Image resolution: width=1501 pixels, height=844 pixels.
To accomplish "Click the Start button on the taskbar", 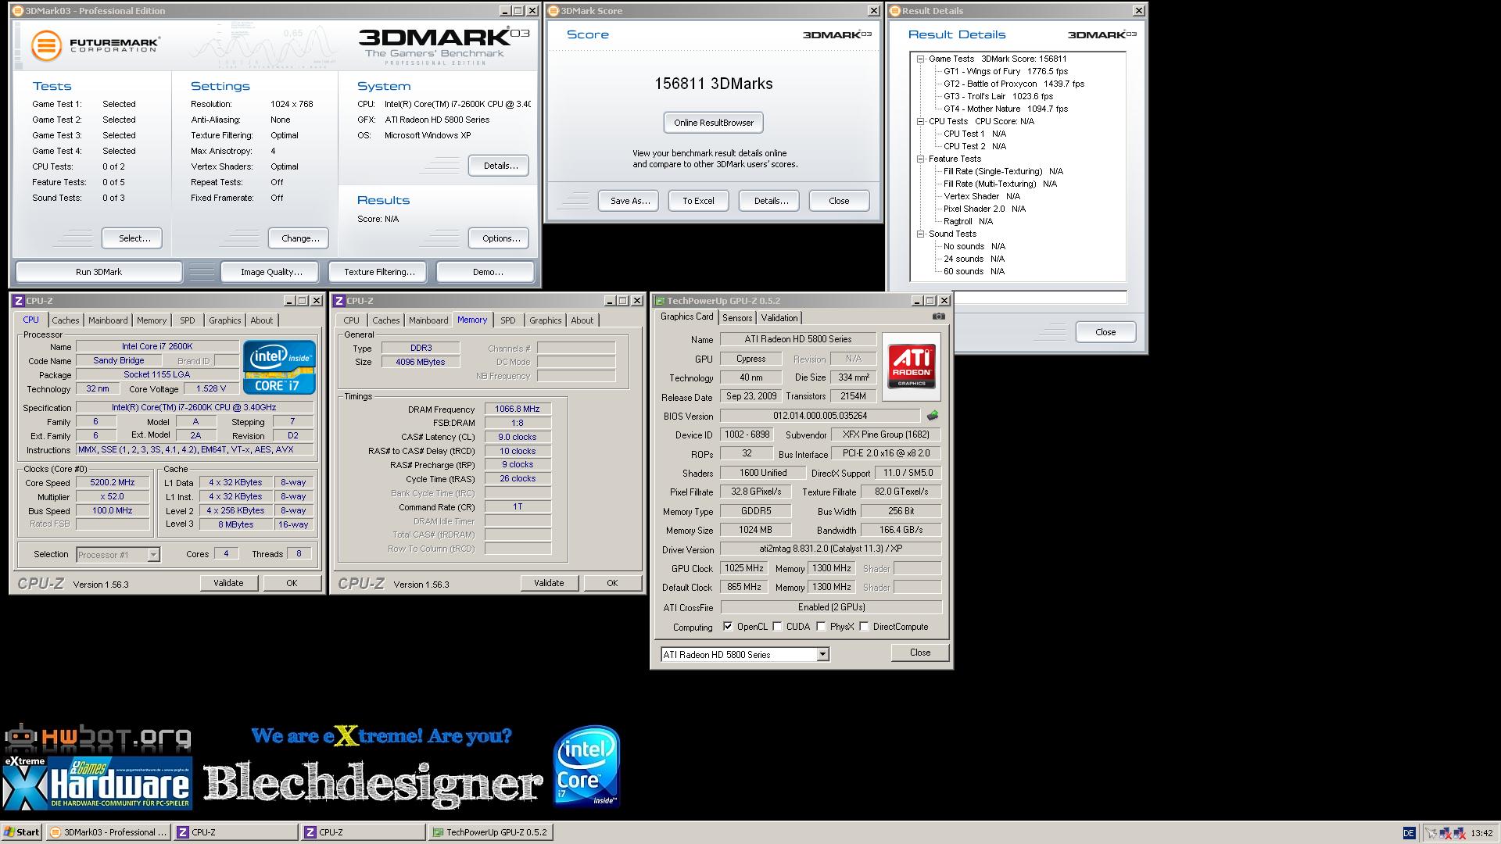I will point(21,832).
